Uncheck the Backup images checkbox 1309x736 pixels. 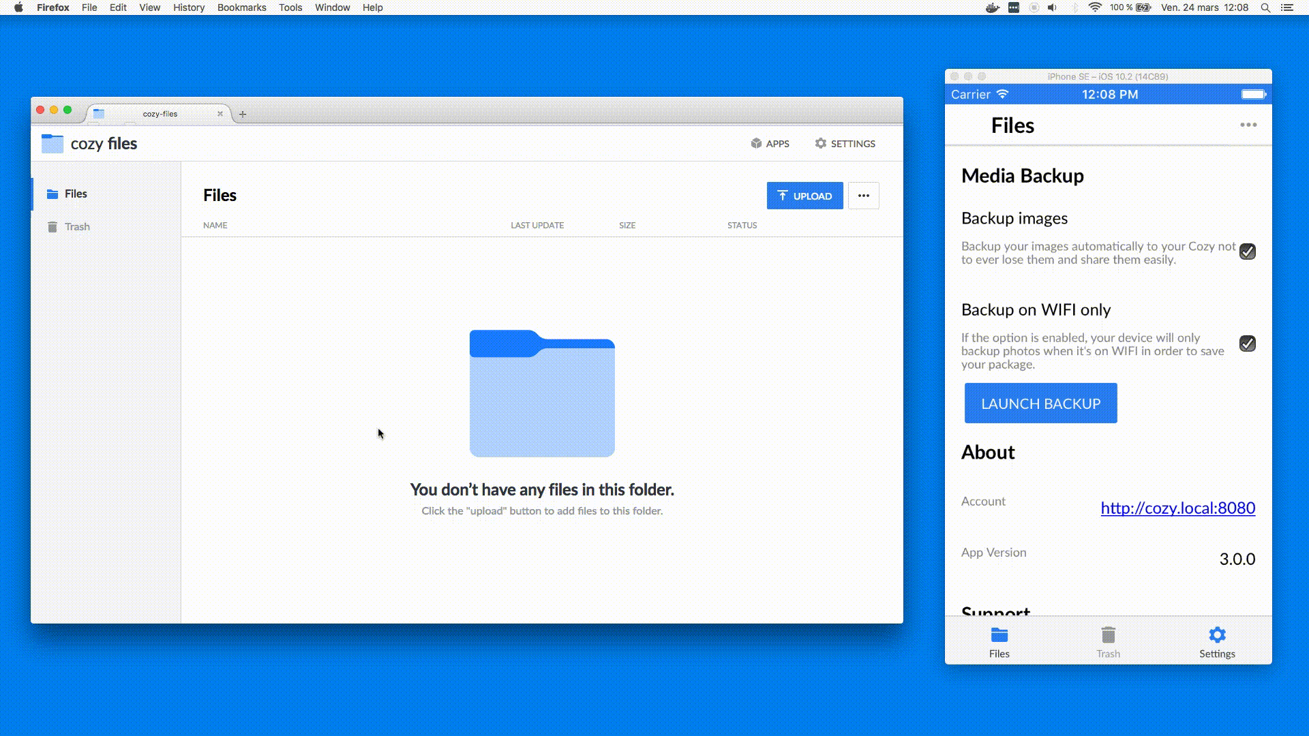coord(1247,252)
